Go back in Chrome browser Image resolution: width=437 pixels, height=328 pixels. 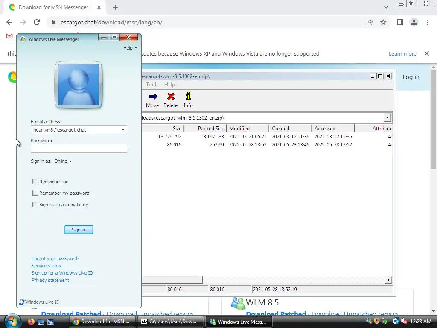(9, 22)
